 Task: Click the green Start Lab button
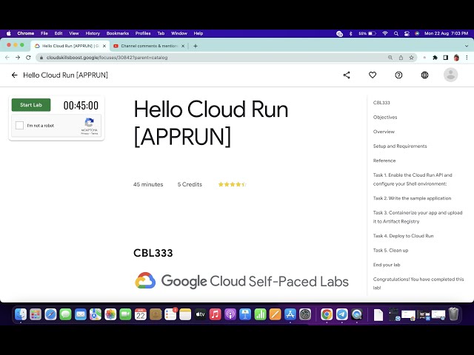[31, 105]
